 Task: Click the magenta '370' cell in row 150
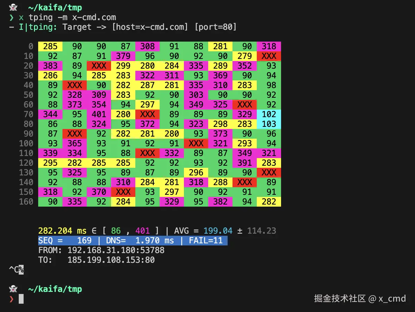point(99,192)
